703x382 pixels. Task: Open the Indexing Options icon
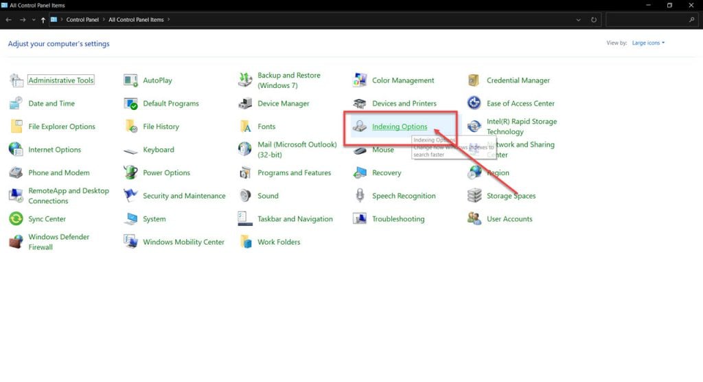(x=360, y=126)
